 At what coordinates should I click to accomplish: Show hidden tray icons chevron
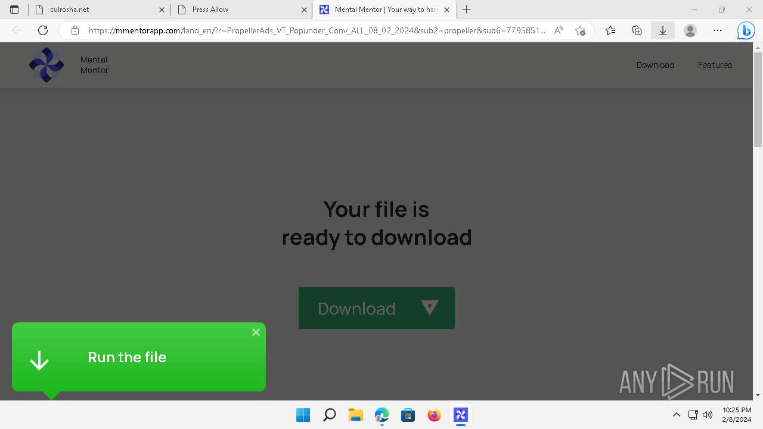(x=676, y=415)
